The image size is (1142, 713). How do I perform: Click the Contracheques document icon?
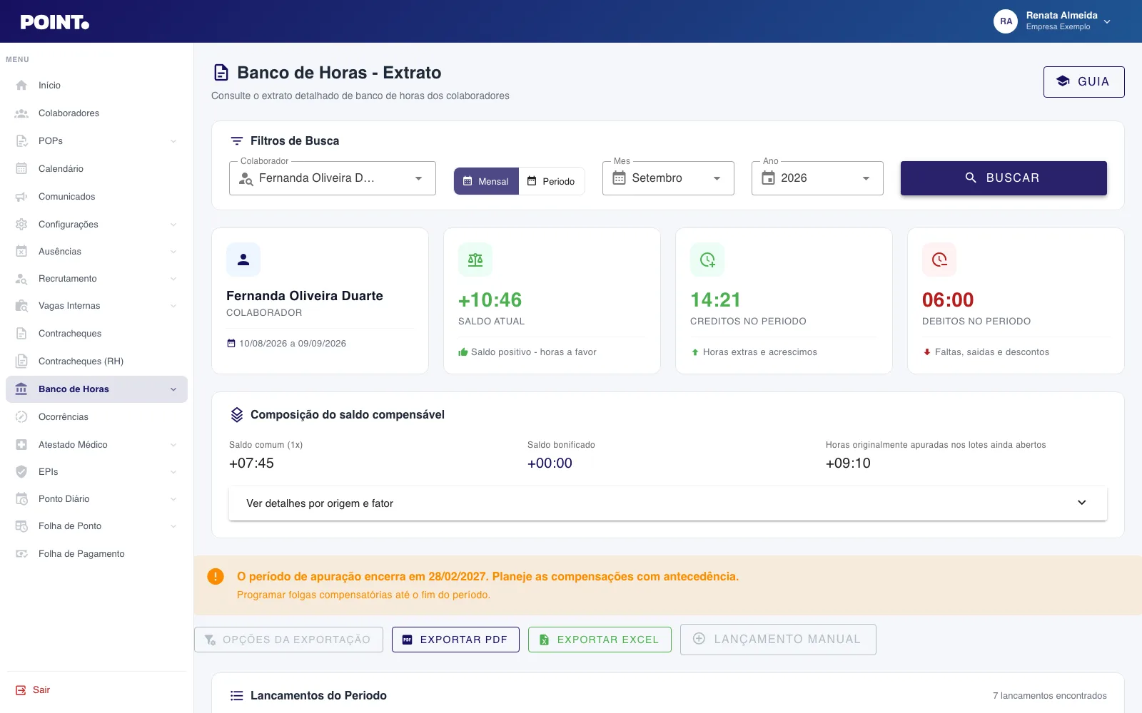pos(21,333)
